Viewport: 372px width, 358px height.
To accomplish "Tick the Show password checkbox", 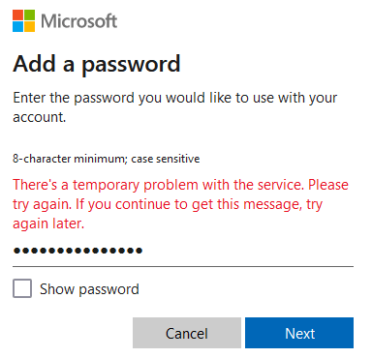I will click(x=22, y=288).
